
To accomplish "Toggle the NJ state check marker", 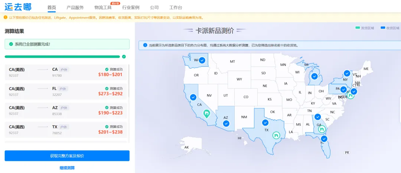I will pyautogui.click(x=354, y=91).
